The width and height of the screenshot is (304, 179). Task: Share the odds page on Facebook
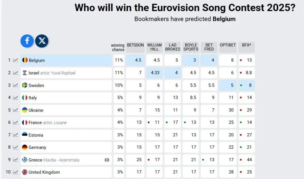coord(27,41)
